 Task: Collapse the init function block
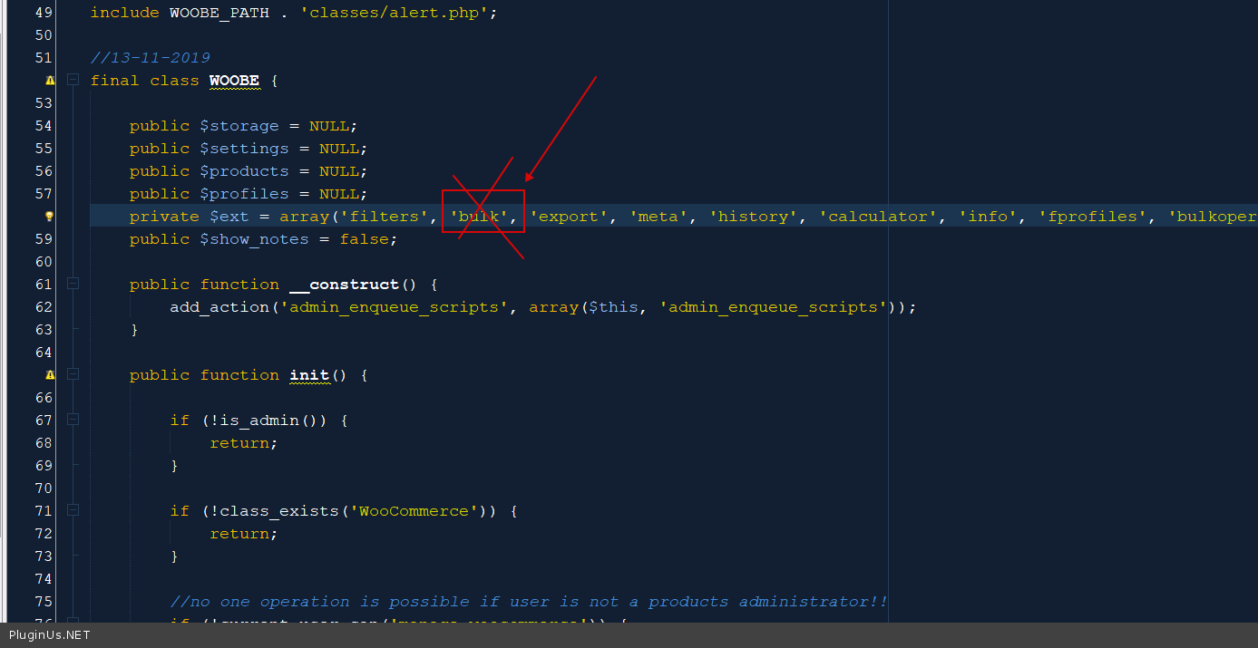[73, 375]
